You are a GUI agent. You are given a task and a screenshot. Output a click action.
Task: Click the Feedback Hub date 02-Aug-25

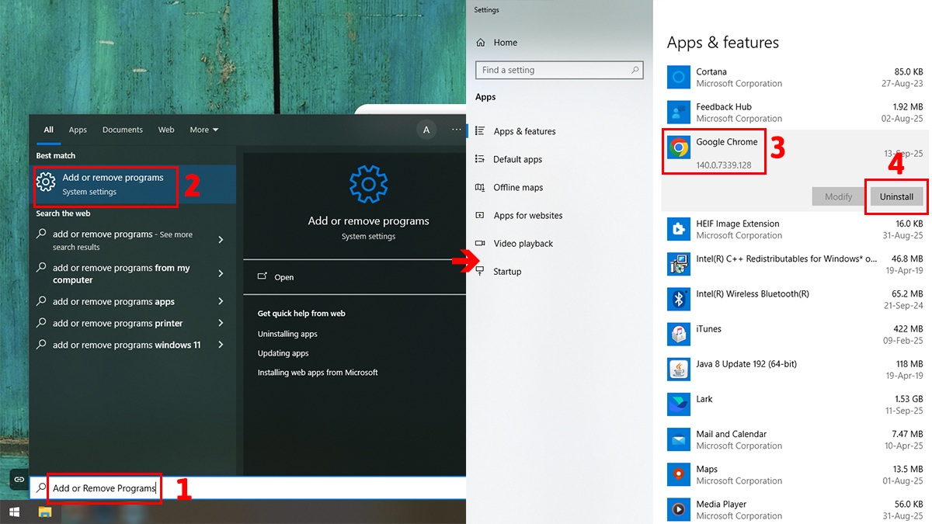click(x=902, y=119)
